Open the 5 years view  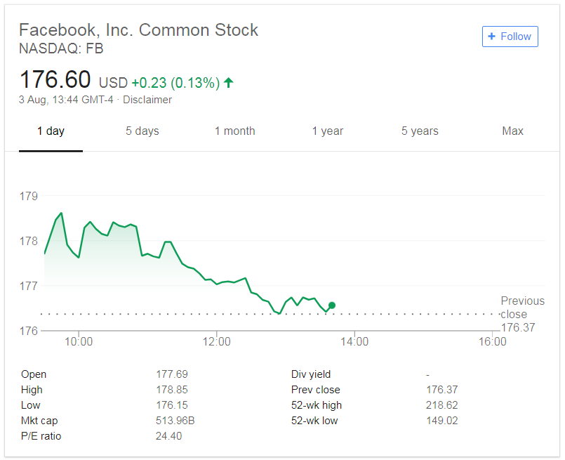[420, 131]
